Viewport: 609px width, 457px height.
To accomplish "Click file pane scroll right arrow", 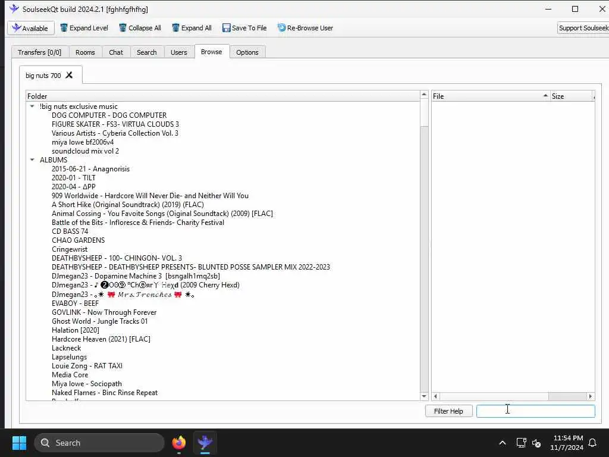I will click(x=591, y=396).
